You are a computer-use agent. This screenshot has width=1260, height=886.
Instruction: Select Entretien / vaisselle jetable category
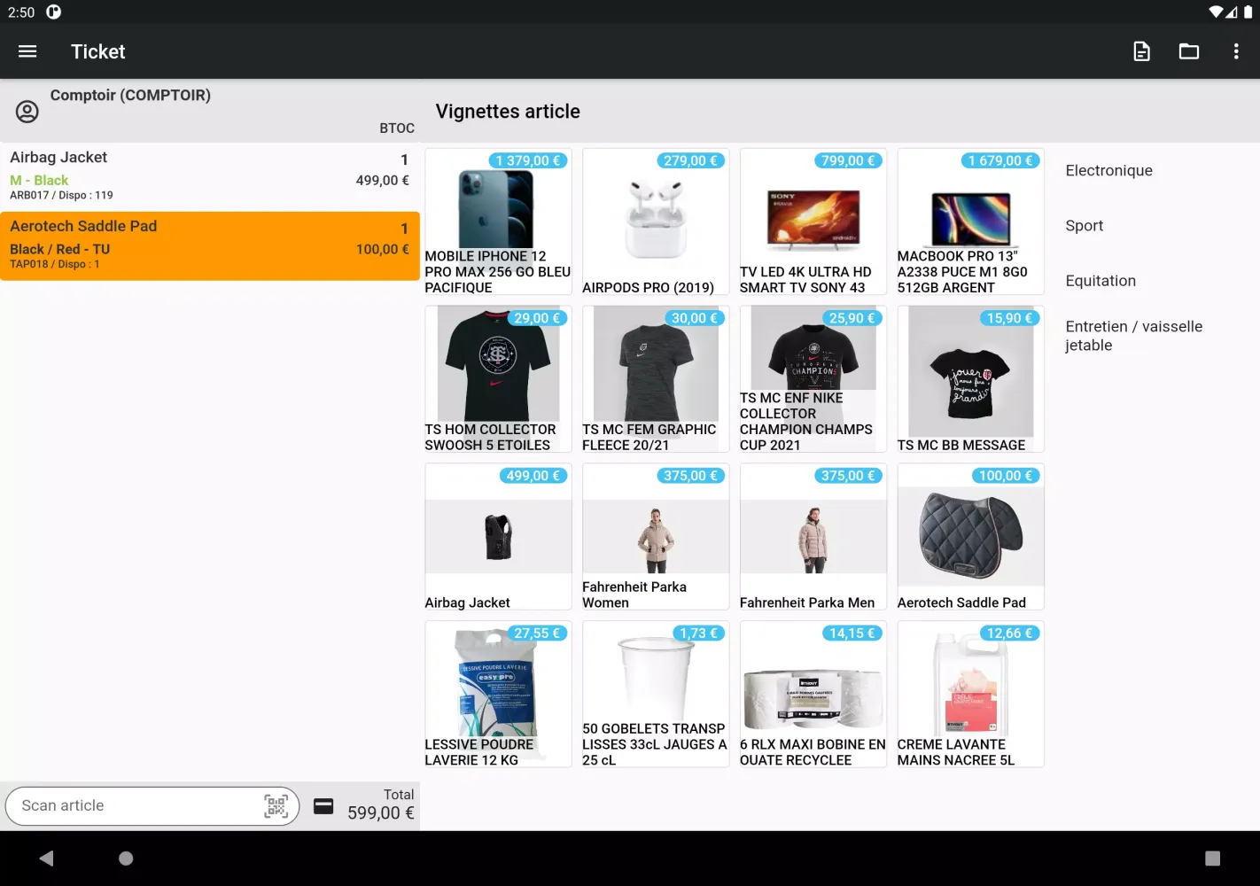coord(1133,336)
